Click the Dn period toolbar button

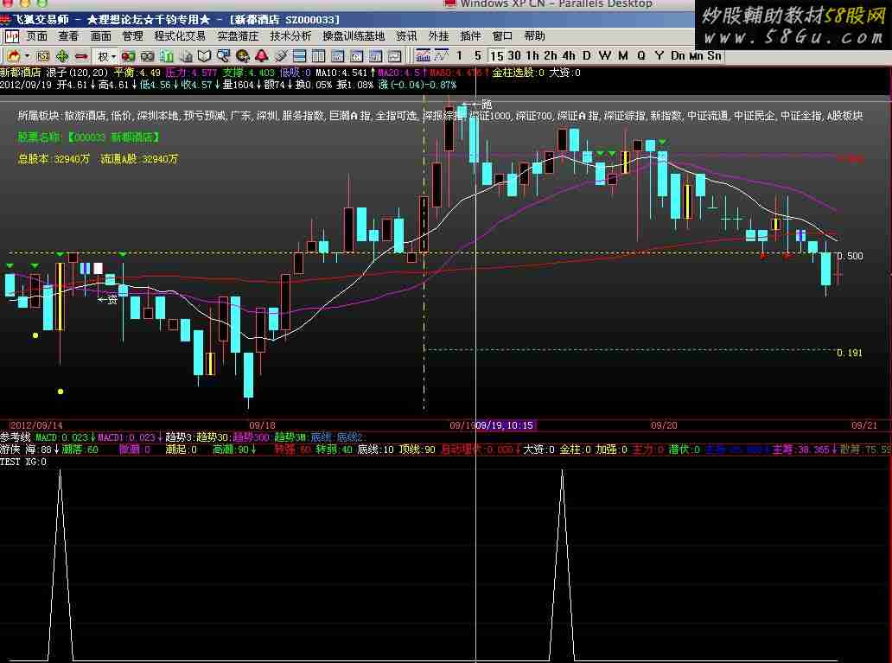(678, 56)
